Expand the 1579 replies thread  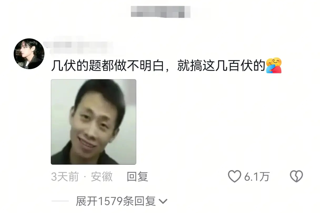coord(122,201)
